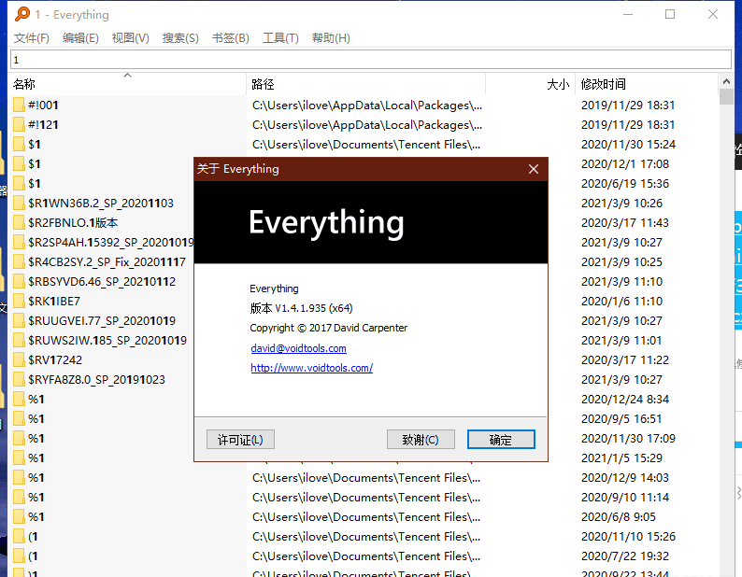742x577 pixels.
Task: Click the folder icon next to #!001
Action: click(x=19, y=106)
